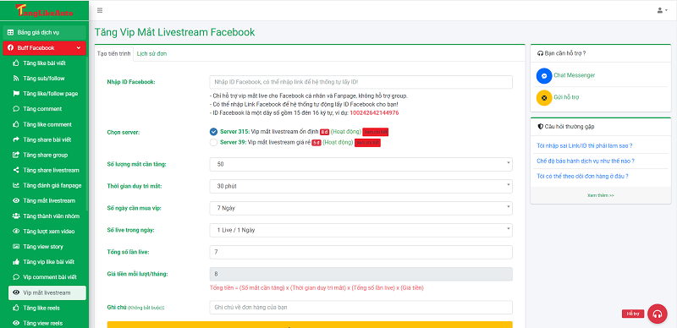Open Gửi hỗ trợ link
The width and height of the screenshot is (677, 328).
click(566, 97)
